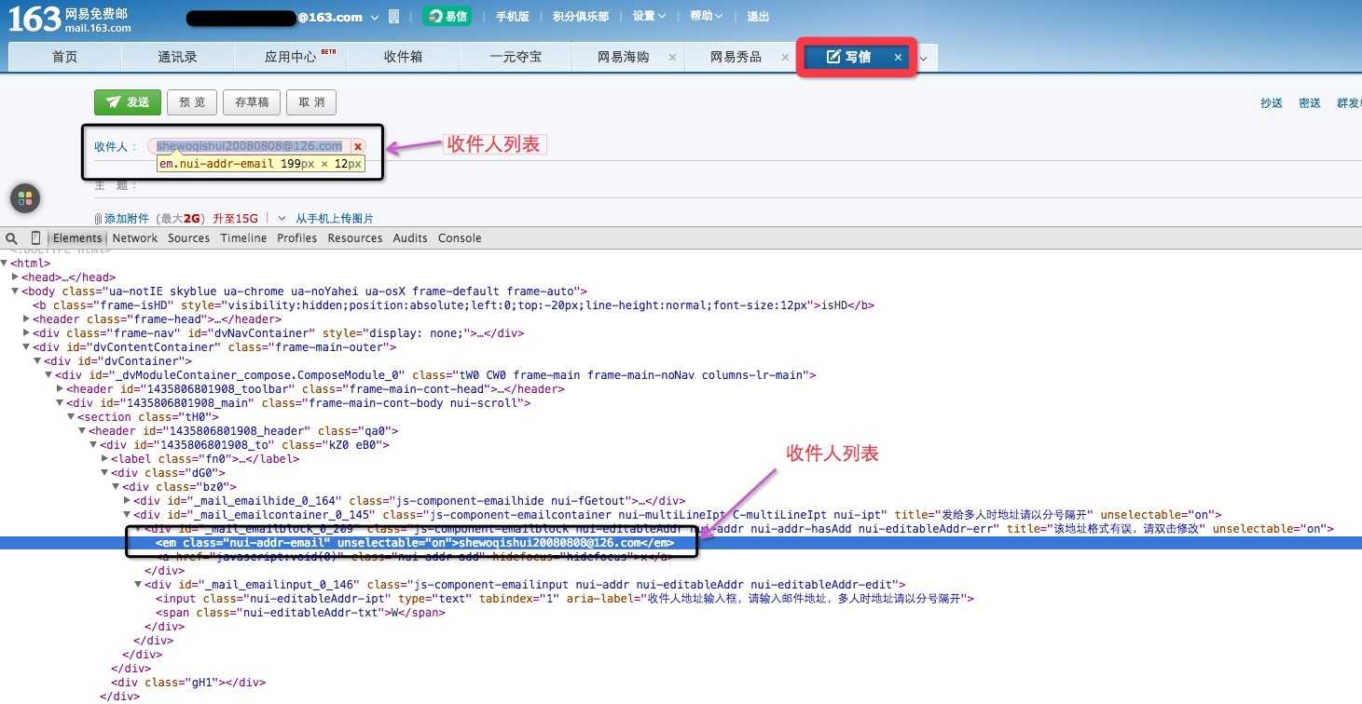Click the 退出 logout link
Viewport: 1362px width, 704px height.
(759, 17)
